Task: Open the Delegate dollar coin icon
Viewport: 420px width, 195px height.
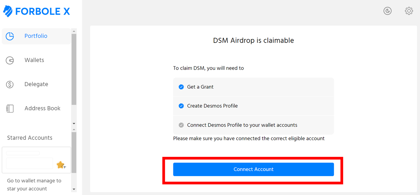Action: point(10,85)
